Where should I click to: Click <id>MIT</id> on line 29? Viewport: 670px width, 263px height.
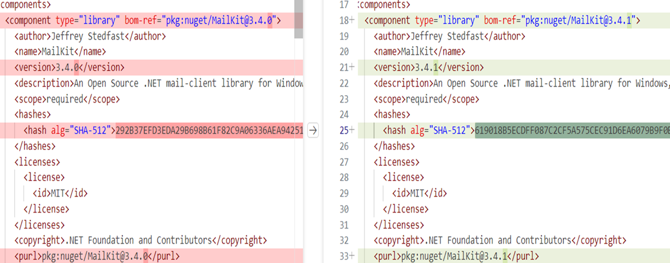click(420, 193)
